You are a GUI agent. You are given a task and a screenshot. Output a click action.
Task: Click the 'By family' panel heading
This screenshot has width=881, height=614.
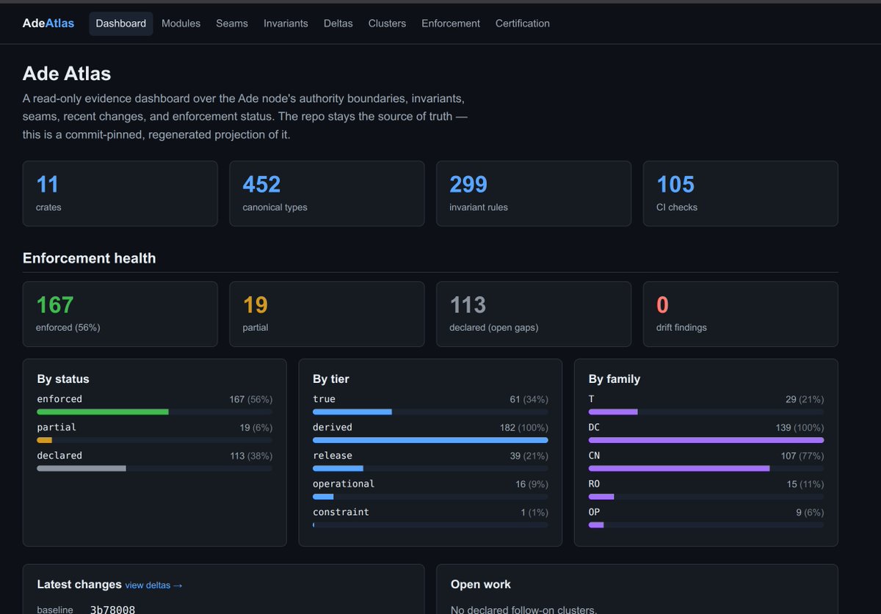click(x=614, y=379)
